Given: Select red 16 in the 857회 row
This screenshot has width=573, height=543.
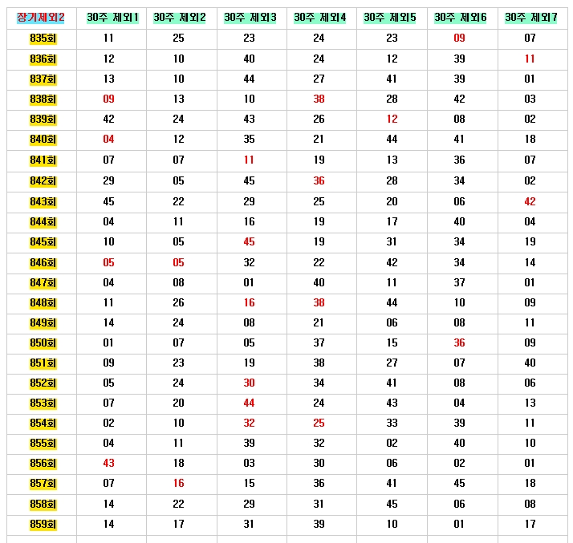Looking at the screenshot, I should pyautogui.click(x=178, y=484).
